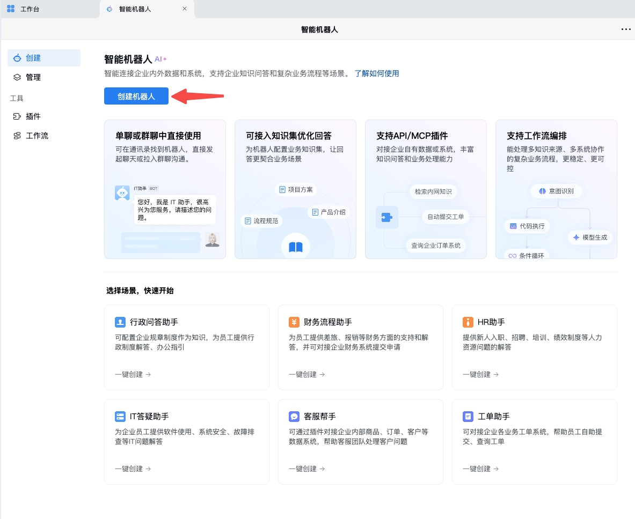
Task: Click the 行政问答助手 card icon
Action: click(120, 322)
